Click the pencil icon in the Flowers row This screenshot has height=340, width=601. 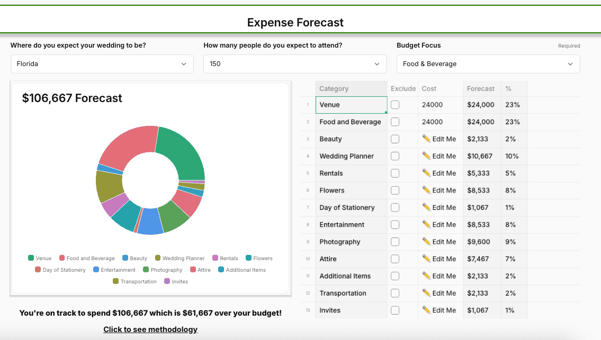coord(426,190)
